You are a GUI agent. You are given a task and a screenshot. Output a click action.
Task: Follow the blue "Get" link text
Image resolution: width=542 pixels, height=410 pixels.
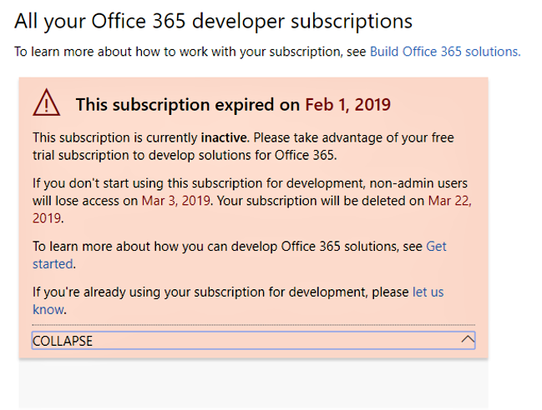point(436,247)
